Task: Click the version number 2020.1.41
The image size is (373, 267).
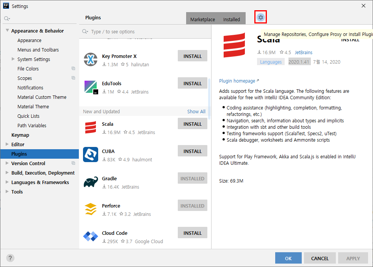Action: pos(299,62)
